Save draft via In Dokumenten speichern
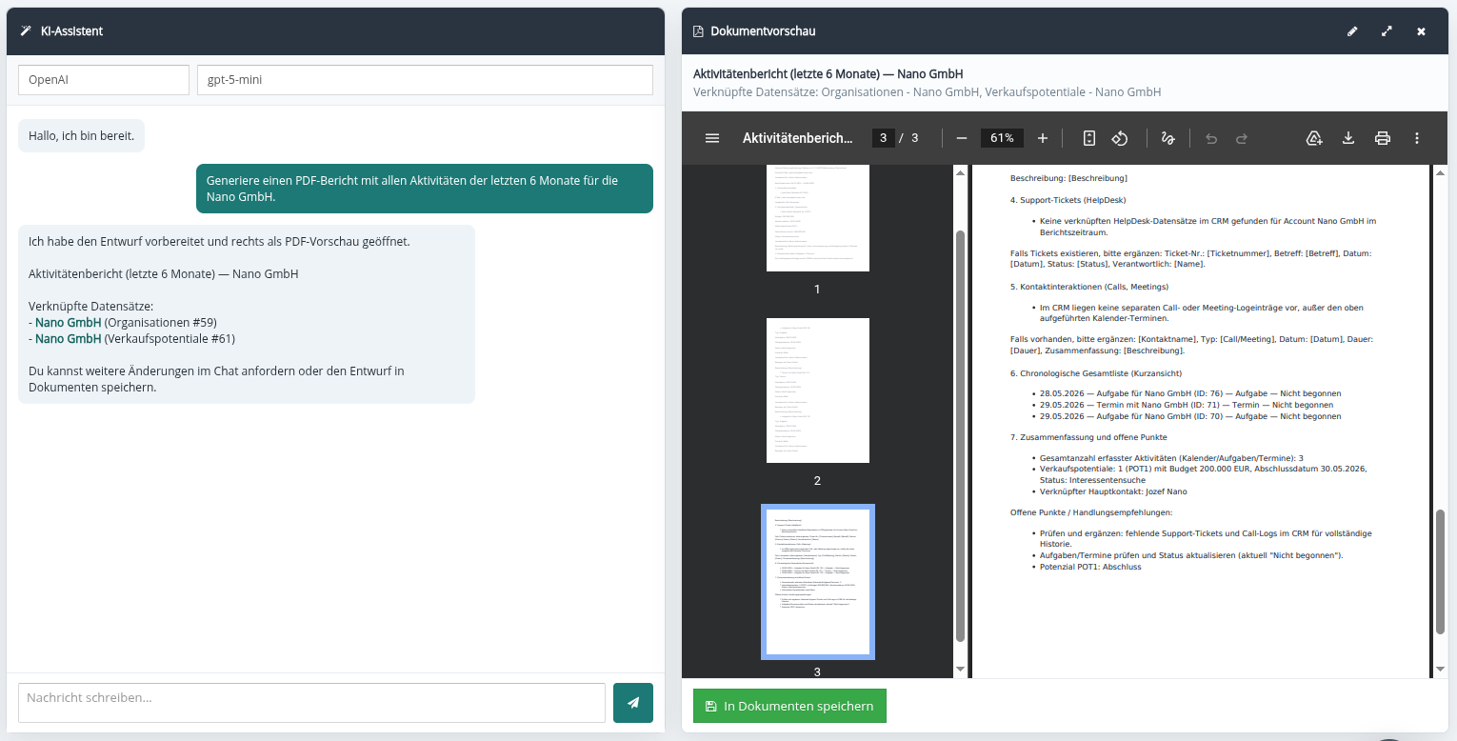The height and width of the screenshot is (741, 1457). 789,706
